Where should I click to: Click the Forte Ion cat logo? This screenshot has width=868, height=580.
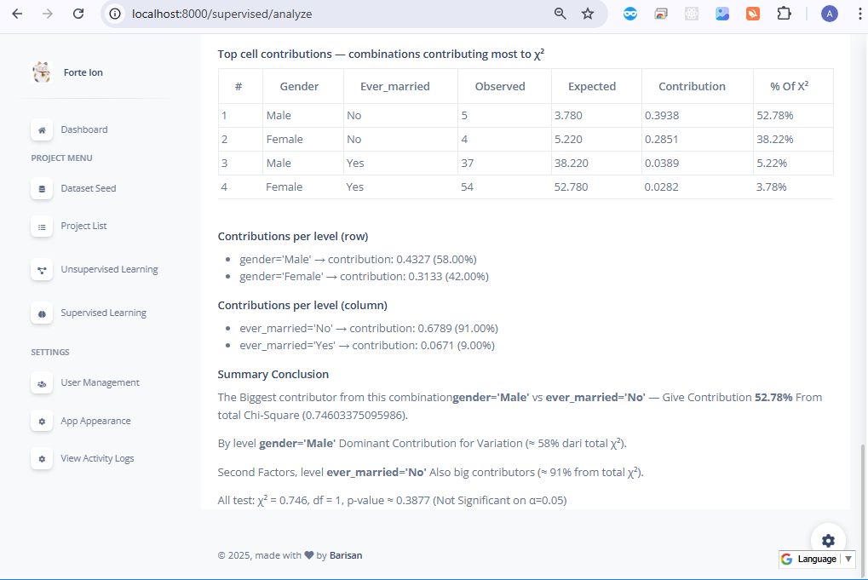tap(42, 72)
